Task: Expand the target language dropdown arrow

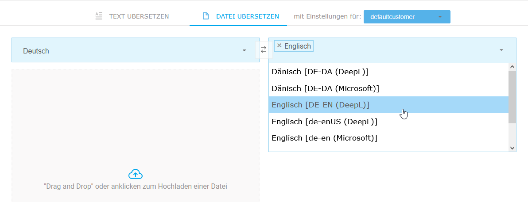Action: [501, 50]
